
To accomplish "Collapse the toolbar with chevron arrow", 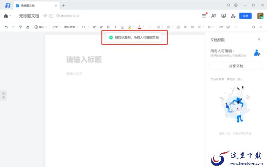I will tap(261, 27).
